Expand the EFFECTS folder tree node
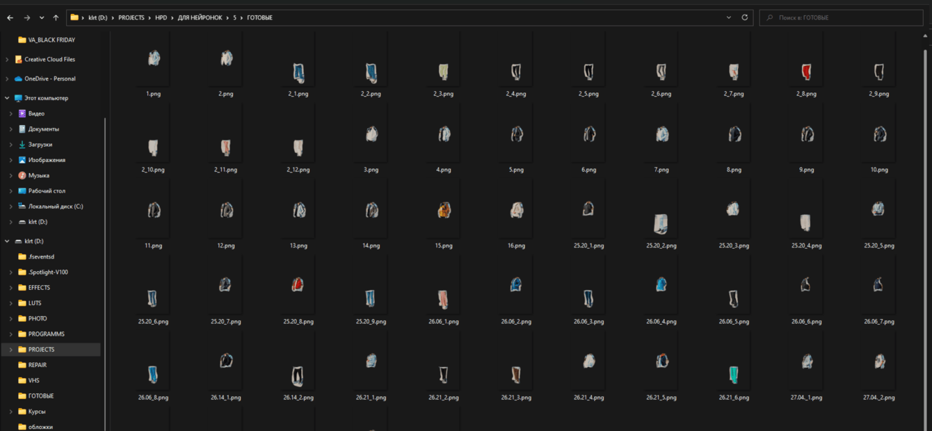Image resolution: width=932 pixels, height=431 pixels. pyautogui.click(x=11, y=288)
